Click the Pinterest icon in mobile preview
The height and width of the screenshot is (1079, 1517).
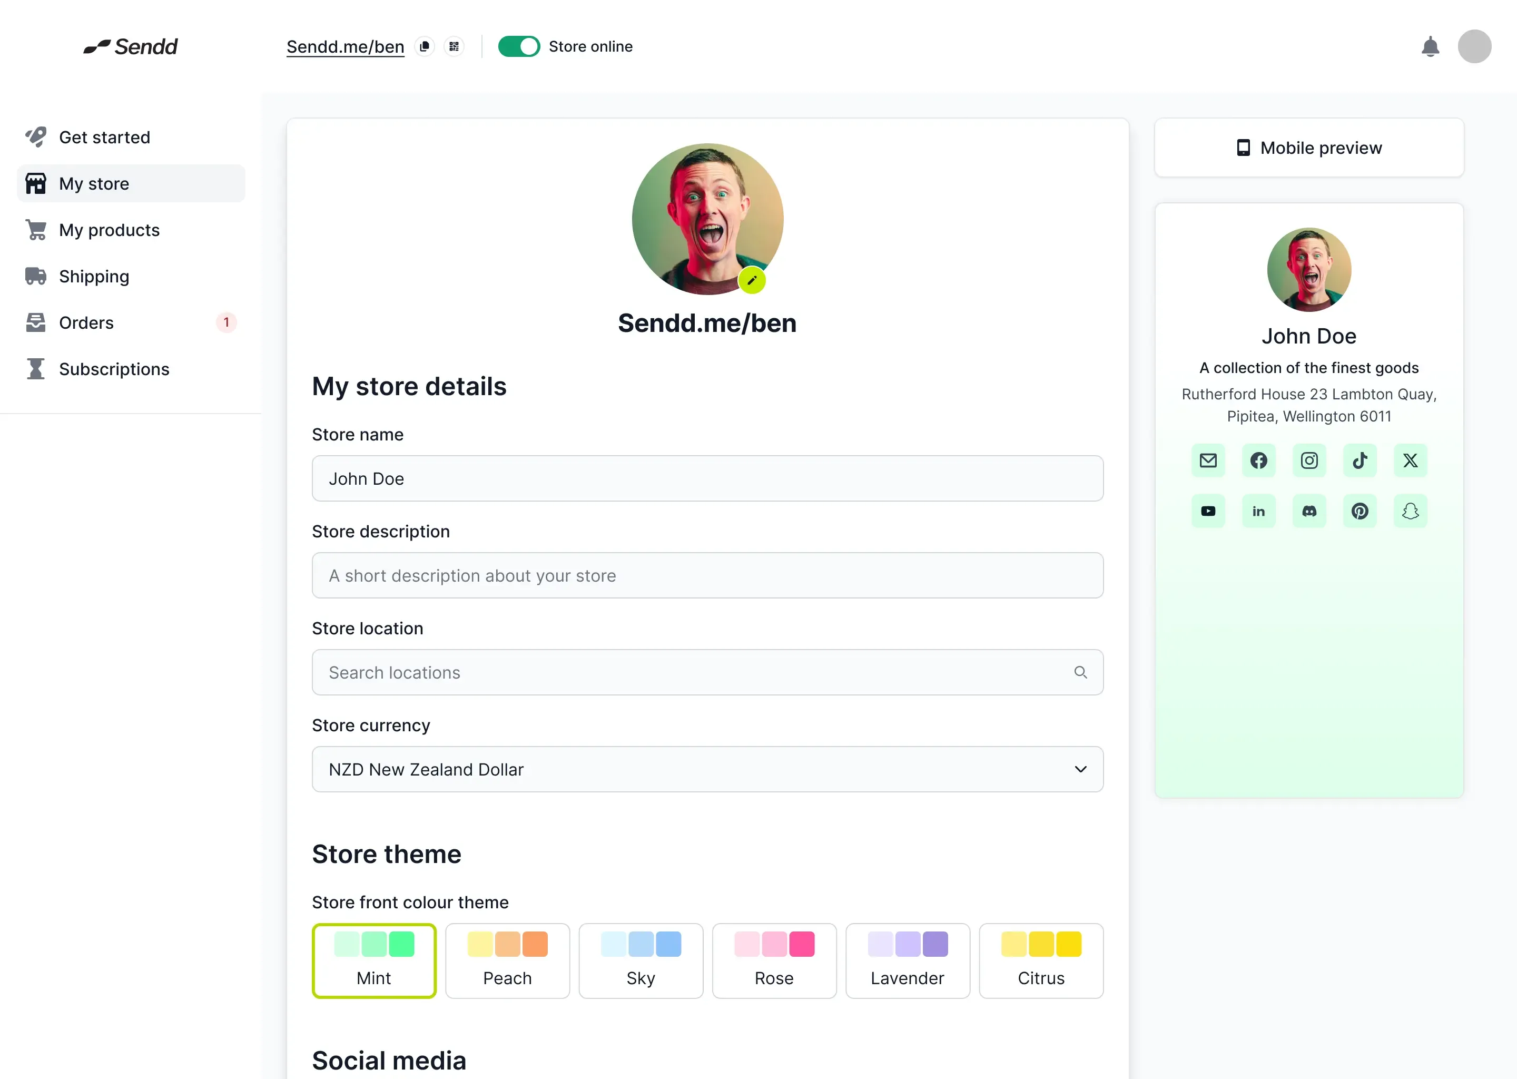[x=1360, y=511]
